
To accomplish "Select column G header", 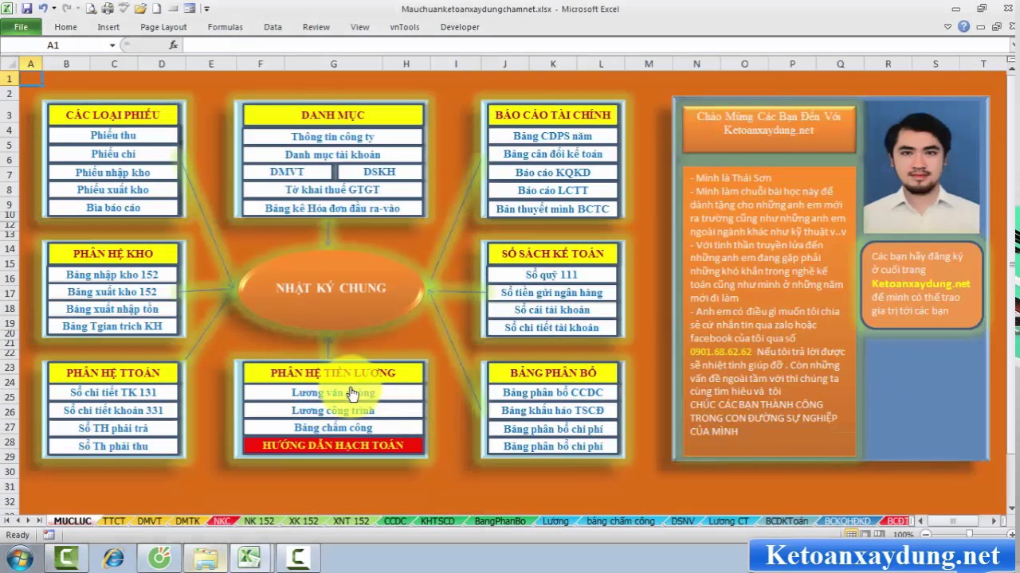I will [x=333, y=64].
